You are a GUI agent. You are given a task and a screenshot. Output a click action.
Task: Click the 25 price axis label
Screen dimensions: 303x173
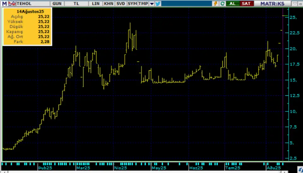tap(293, 17)
